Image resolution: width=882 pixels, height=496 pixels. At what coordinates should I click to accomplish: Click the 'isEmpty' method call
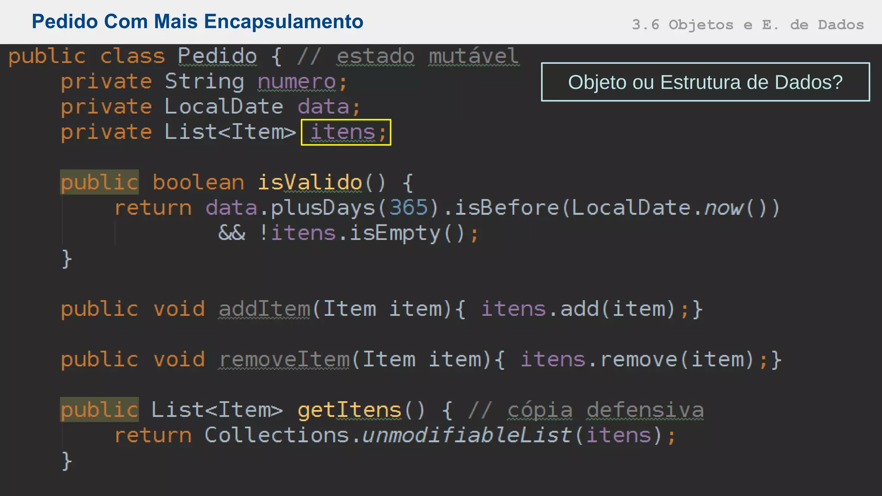[395, 233]
